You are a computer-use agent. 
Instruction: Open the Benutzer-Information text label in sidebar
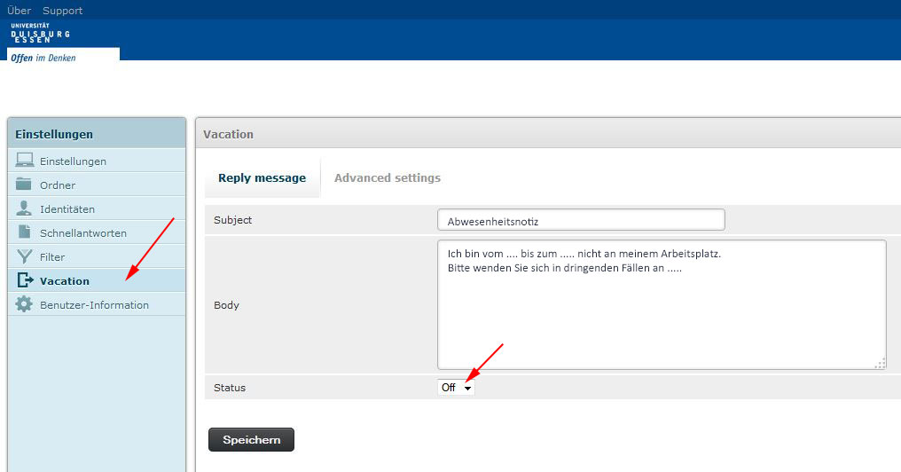pos(94,305)
